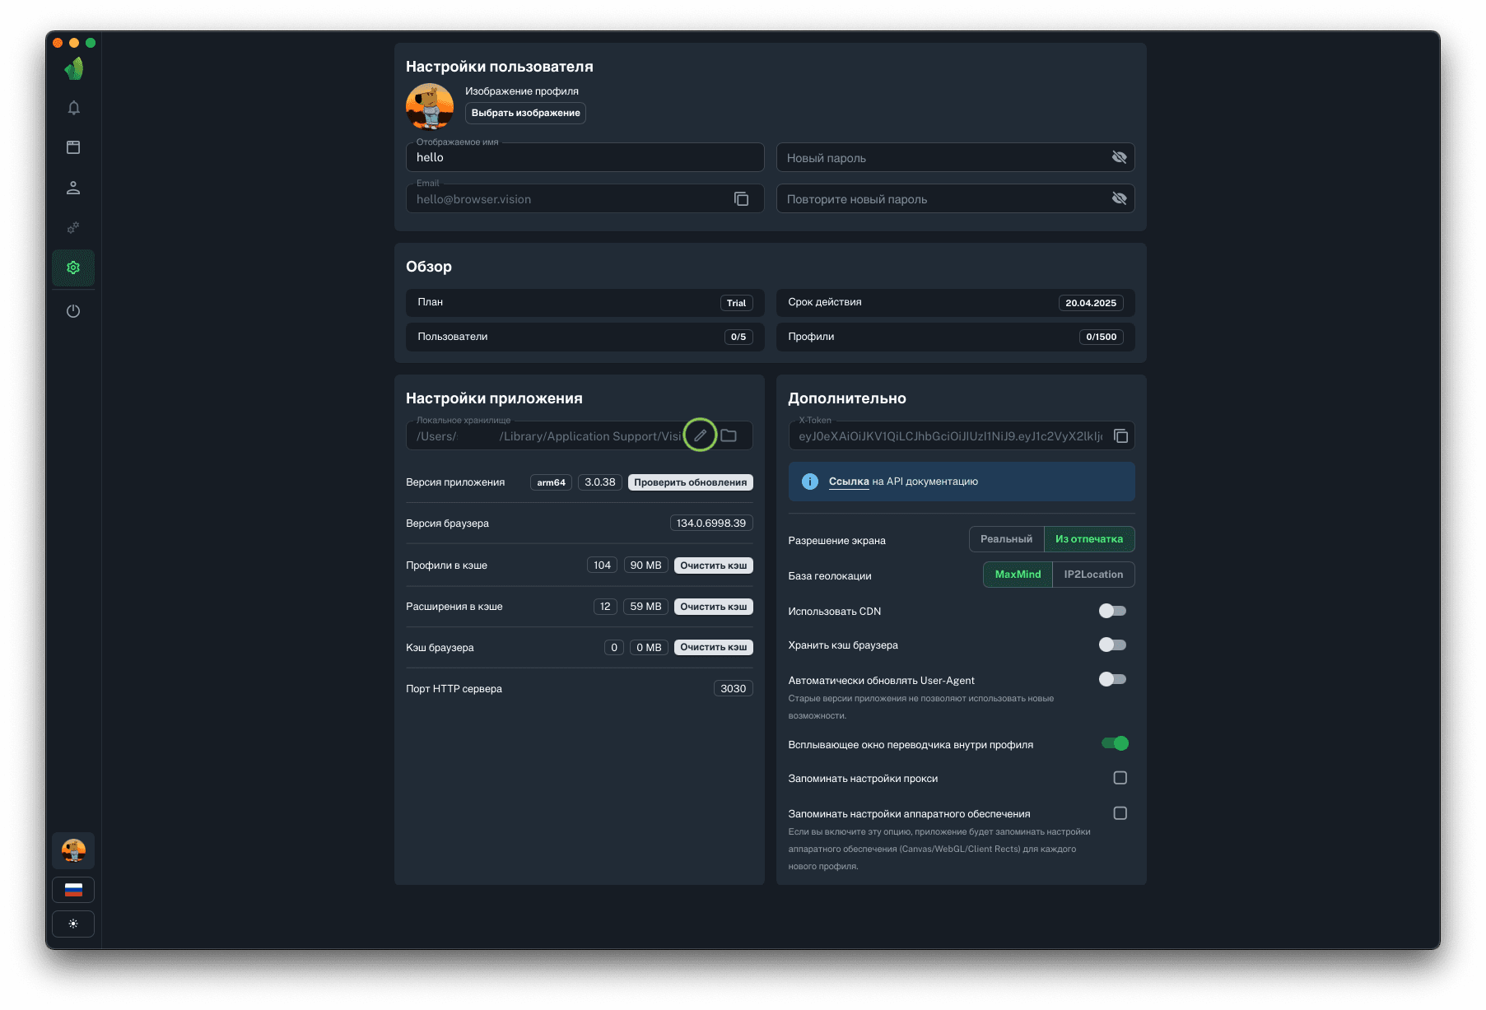This screenshot has width=1486, height=1010.
Task: Open the user account sidebar icon
Action: (x=73, y=188)
